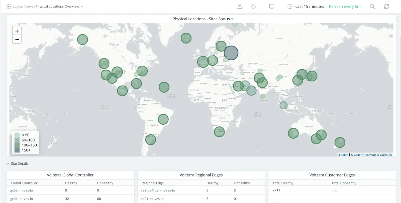Open the CartoDB attribution link
Image resolution: width=401 pixels, height=203 pixels.
click(386, 155)
